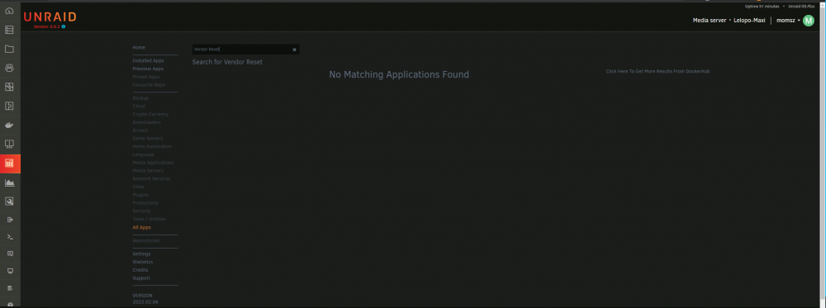Open the VMs dual-monitor icon in sidebar
826x308 pixels.
pos(9,145)
